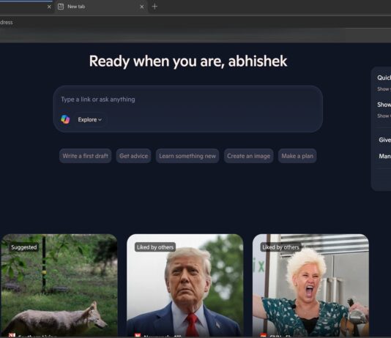Click the New tab page icon
391x338 pixels.
(61, 7)
